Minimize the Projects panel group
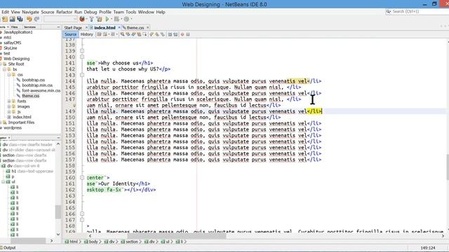The height and width of the screenshot is (252, 449). [58, 27]
